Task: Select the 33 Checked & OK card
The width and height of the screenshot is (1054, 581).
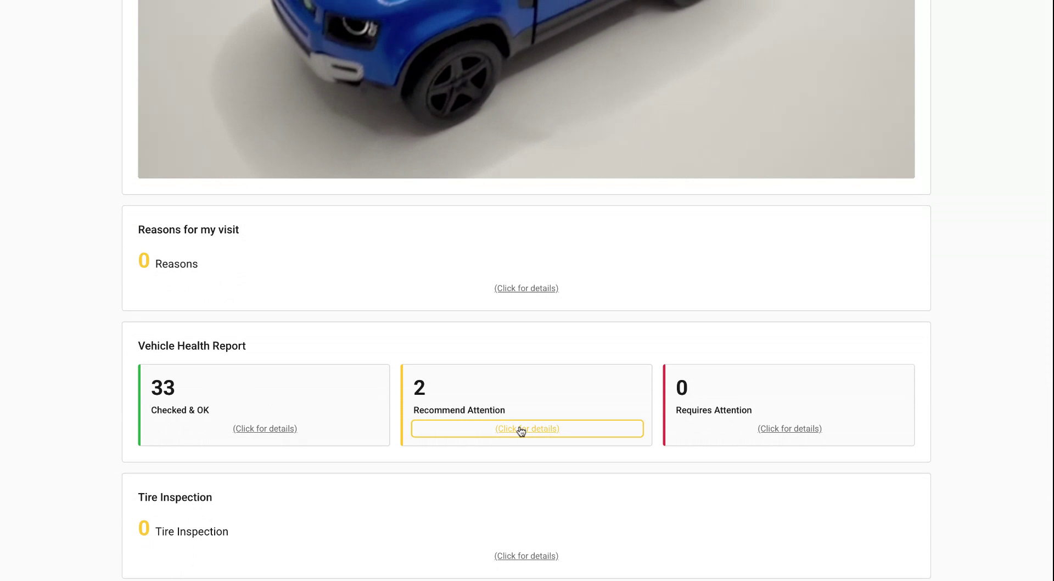Action: tap(263, 390)
